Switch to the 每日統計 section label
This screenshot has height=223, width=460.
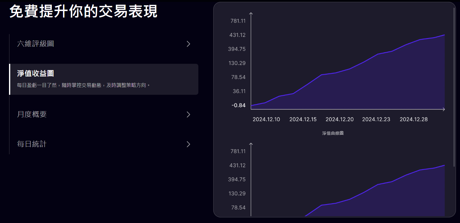point(32,144)
